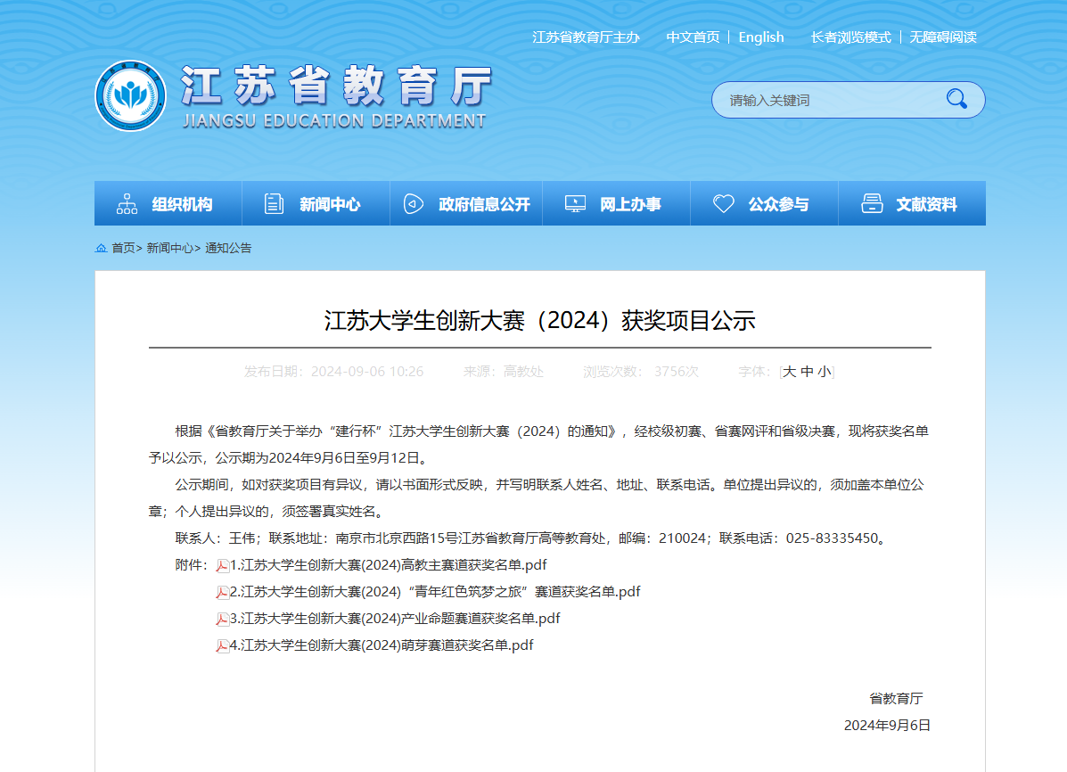The image size is (1067, 772).
Task: Focus the 请输入关键词 search field
Action: pyautogui.click(x=825, y=100)
